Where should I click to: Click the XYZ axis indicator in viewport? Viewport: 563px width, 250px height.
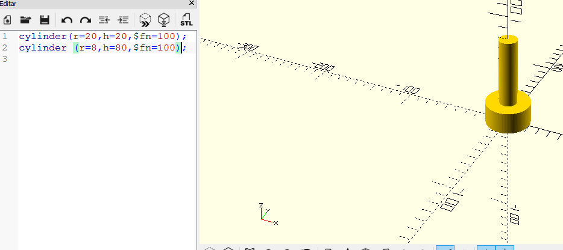[x=266, y=215]
